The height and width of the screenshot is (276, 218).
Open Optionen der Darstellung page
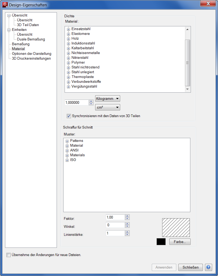coord(32,53)
